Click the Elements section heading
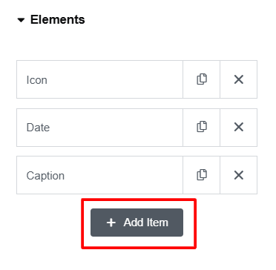 (x=58, y=20)
